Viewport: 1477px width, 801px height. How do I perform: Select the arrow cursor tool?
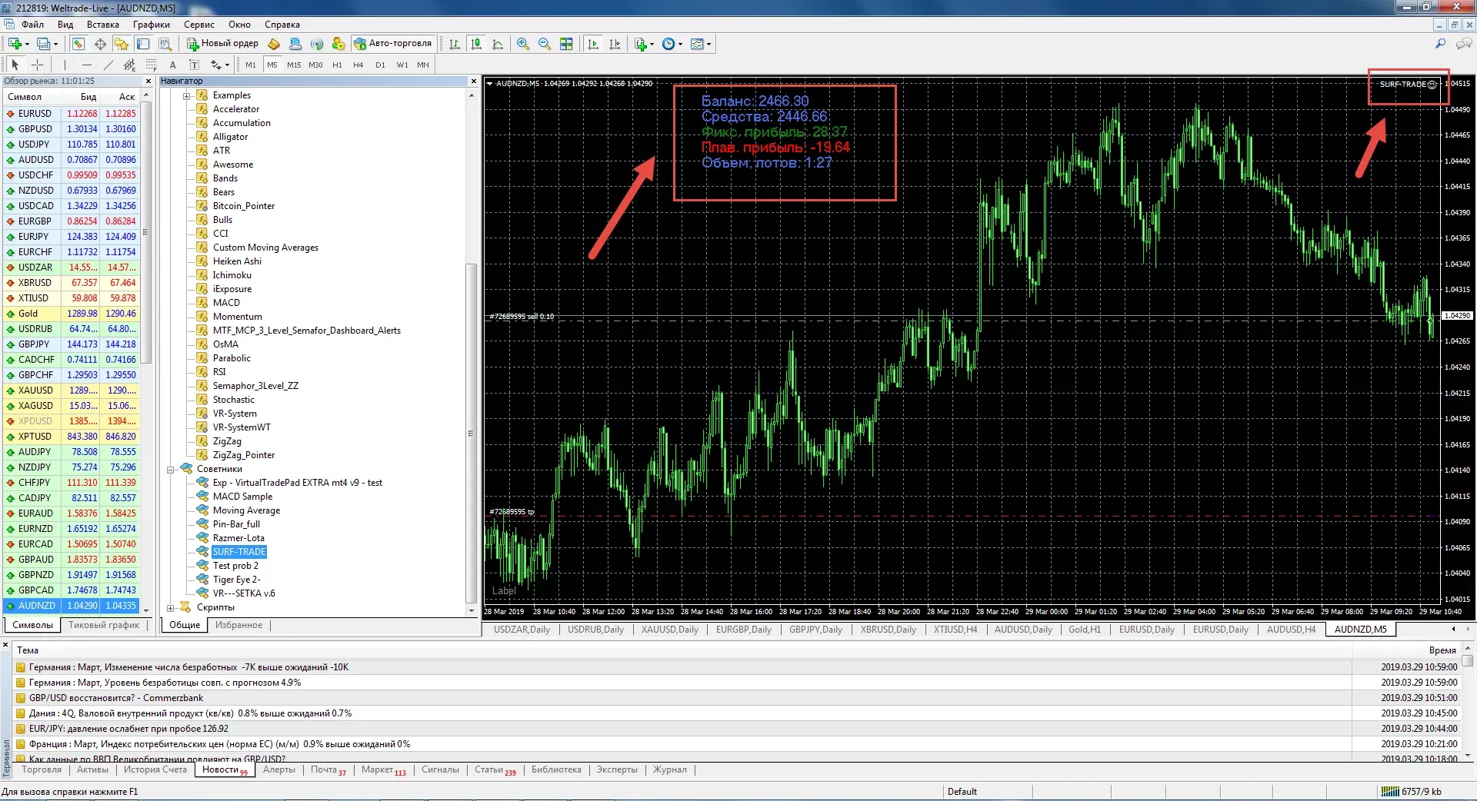(15, 65)
